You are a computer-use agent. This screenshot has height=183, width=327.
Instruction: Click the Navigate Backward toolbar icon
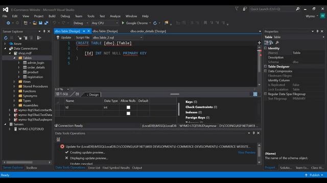[8, 23]
